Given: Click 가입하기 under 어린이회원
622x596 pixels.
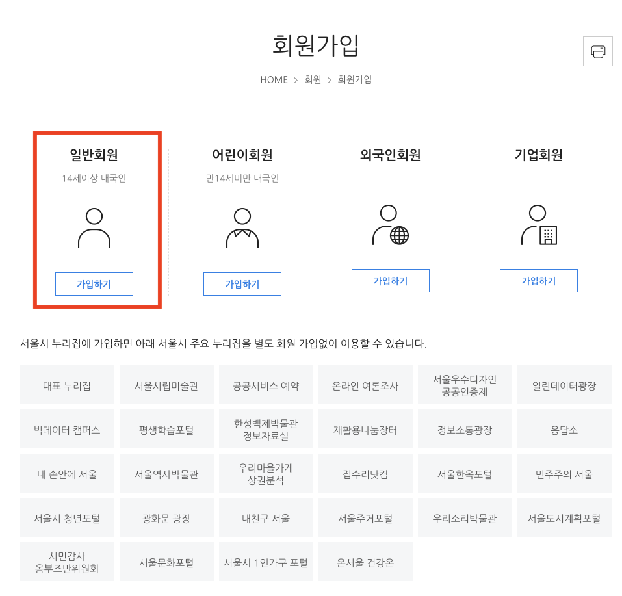Looking at the screenshot, I should pyautogui.click(x=242, y=284).
